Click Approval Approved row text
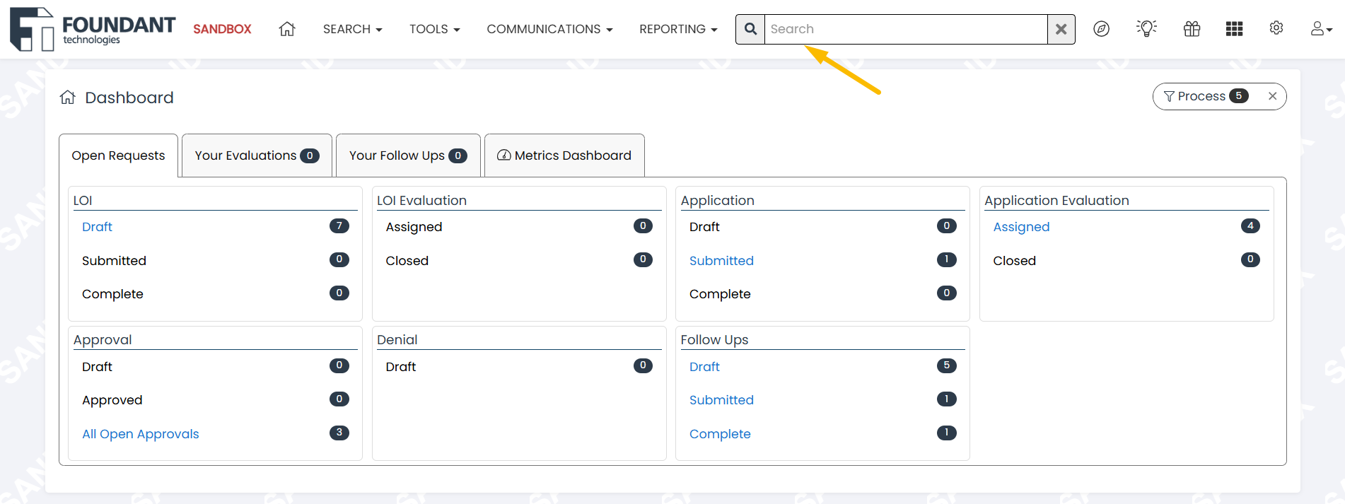The width and height of the screenshot is (1345, 504). [x=112, y=400]
